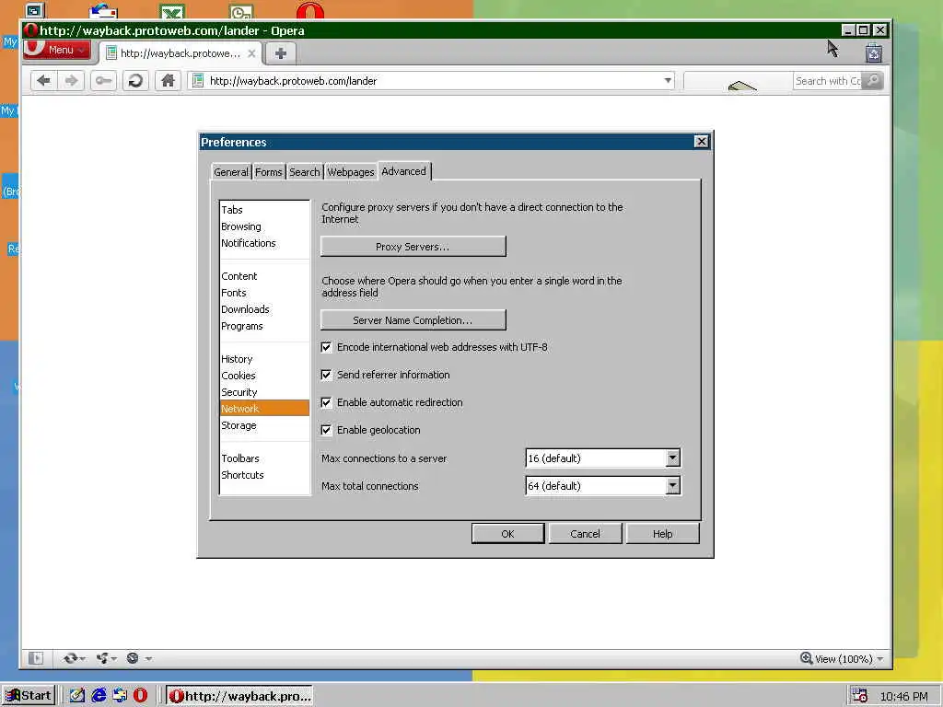Screen dimensions: 943x707
Task: Open the first quick launch notepad icon
Action: (77, 696)
